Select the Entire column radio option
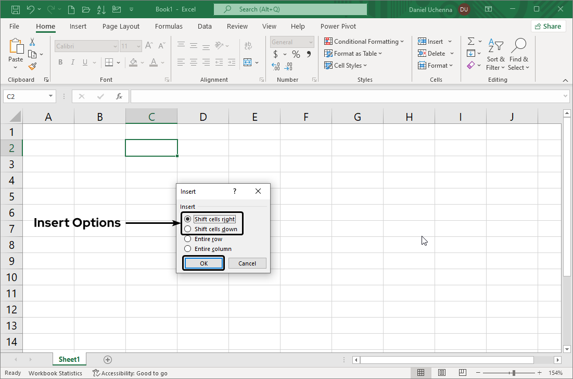Screen dimensions: 573x379 click(x=188, y=249)
